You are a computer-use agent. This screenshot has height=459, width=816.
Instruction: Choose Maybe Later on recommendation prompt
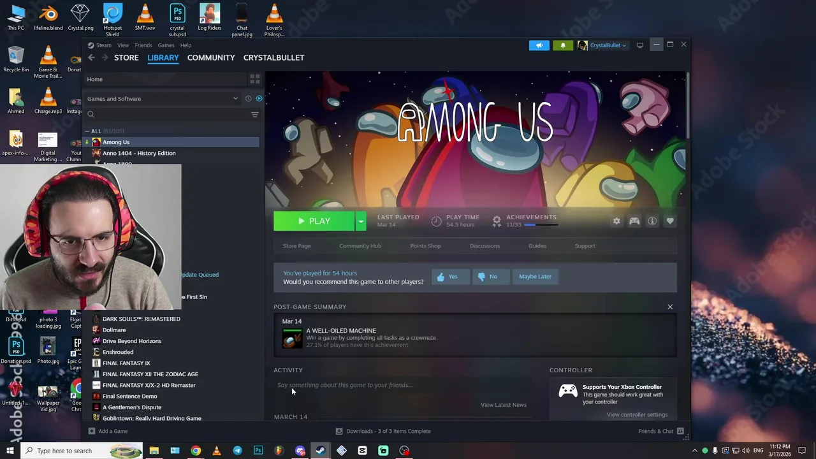535,277
